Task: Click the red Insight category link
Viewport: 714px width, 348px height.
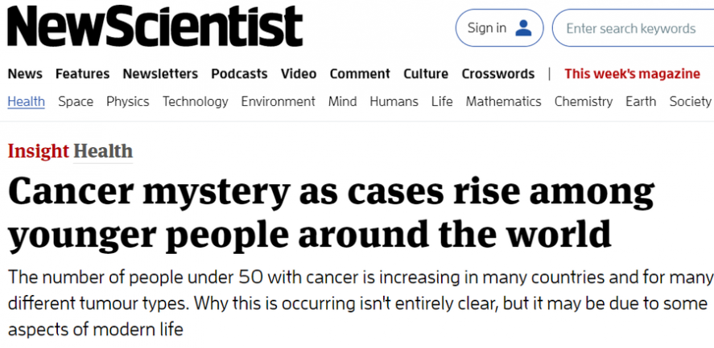Action: pos(38,151)
